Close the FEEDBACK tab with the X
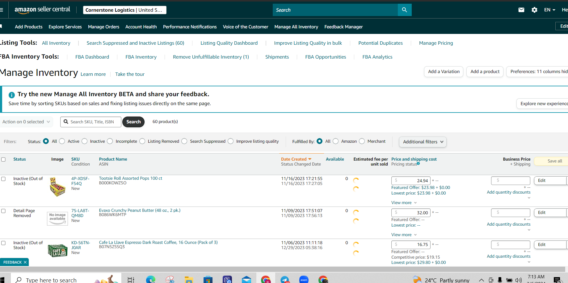Screen dimensions: 568x283 (25, 262)
